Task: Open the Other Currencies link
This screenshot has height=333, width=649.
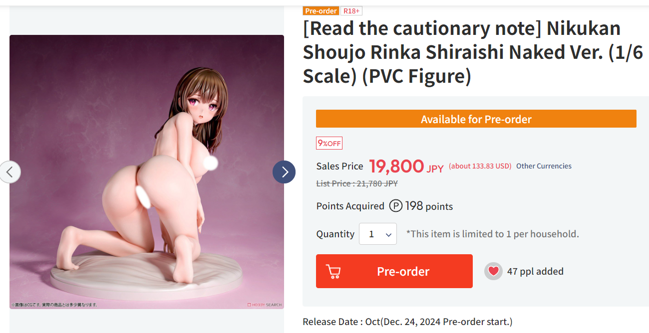Action: click(x=544, y=166)
